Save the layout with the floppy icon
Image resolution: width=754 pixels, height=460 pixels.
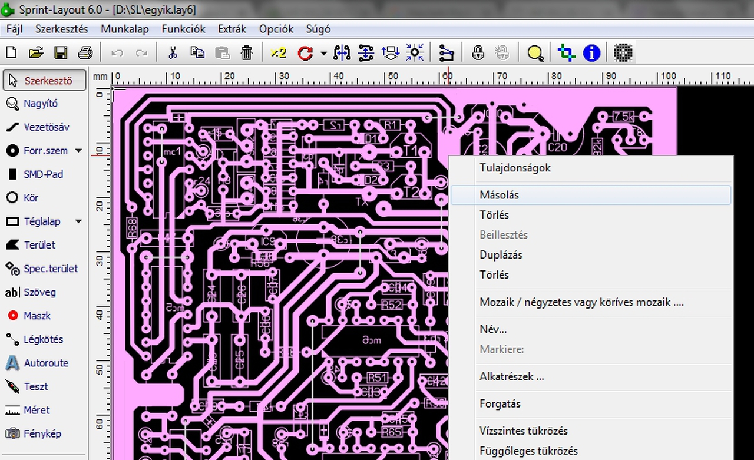tap(61, 53)
